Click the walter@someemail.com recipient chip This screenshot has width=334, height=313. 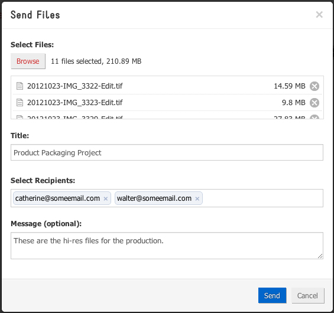click(x=158, y=198)
